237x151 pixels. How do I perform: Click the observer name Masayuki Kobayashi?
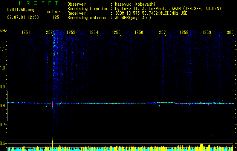tap(135, 5)
